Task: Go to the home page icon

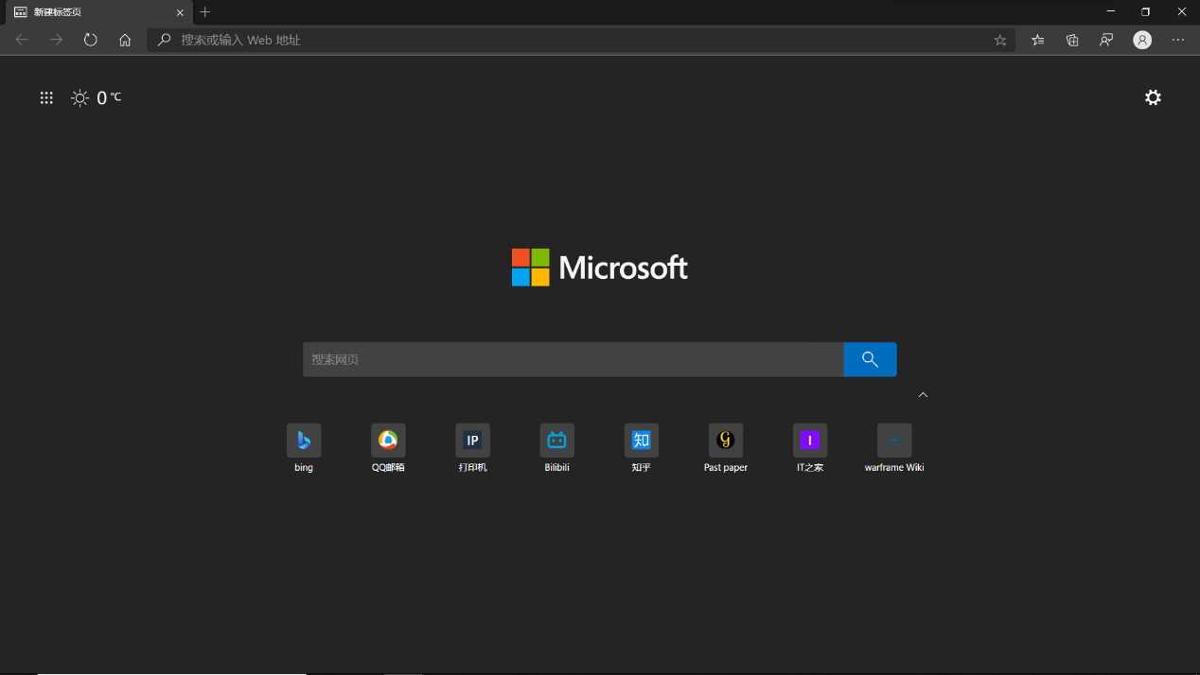Action: [125, 40]
